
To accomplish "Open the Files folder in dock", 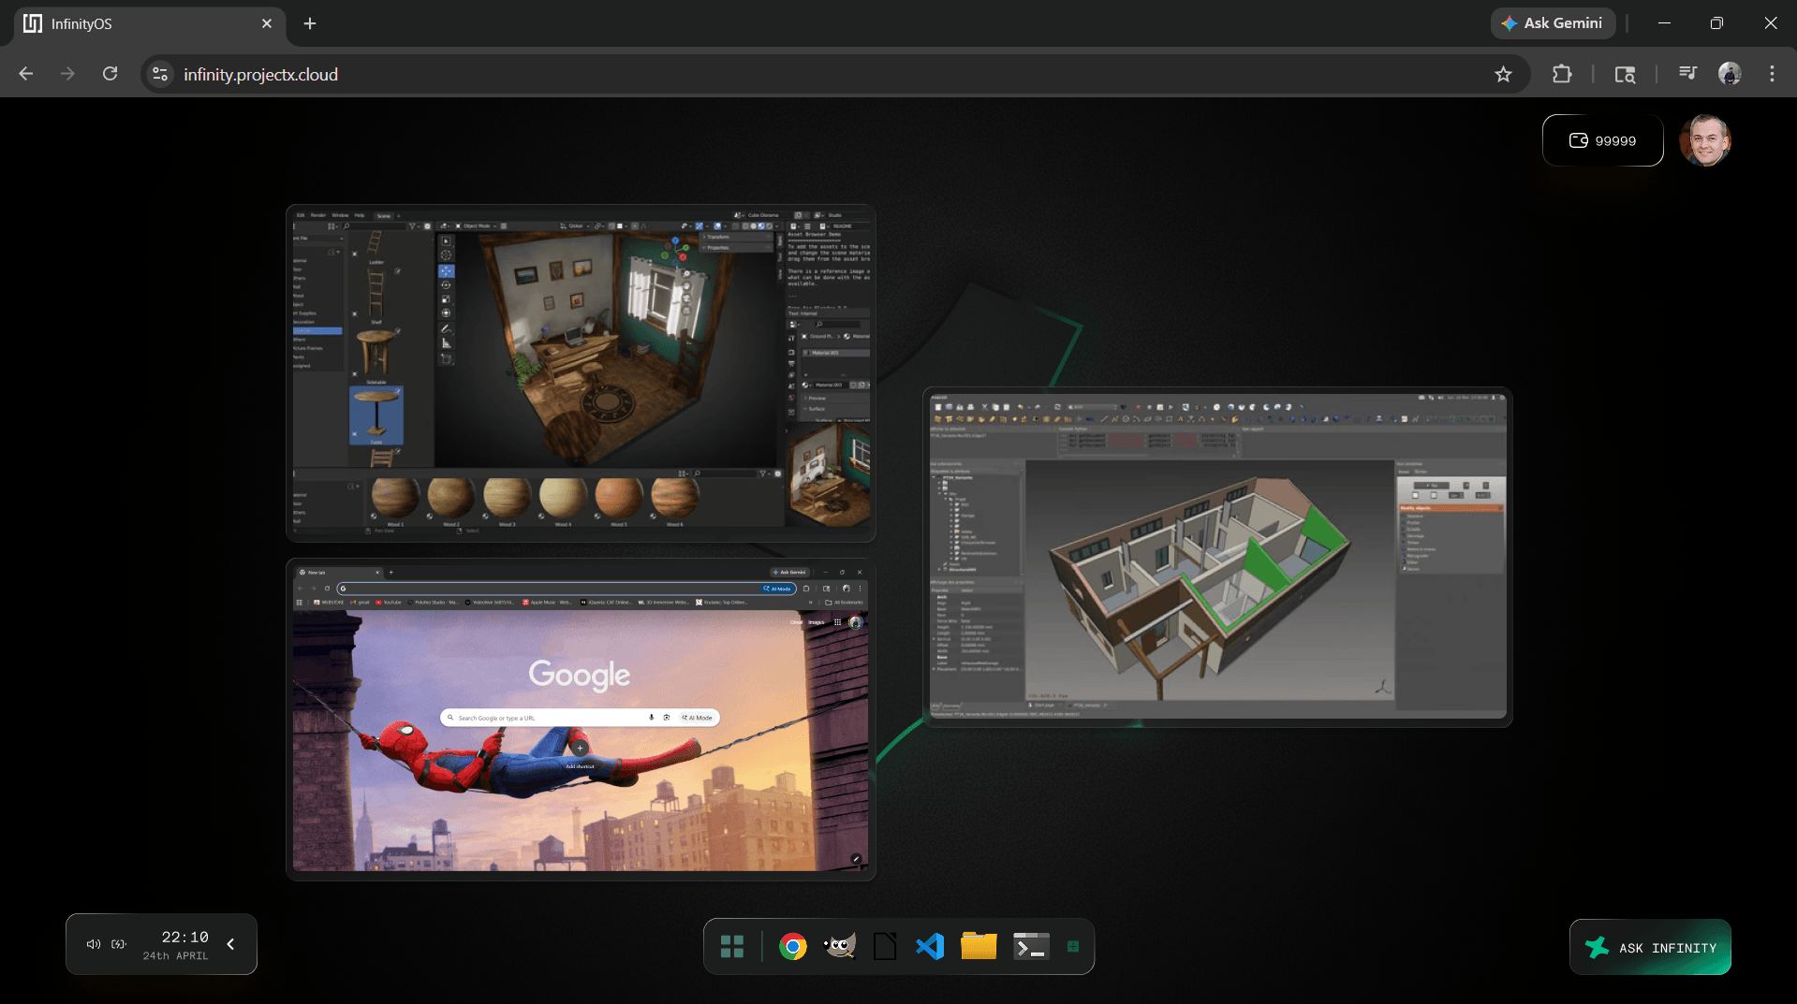I will click(979, 947).
